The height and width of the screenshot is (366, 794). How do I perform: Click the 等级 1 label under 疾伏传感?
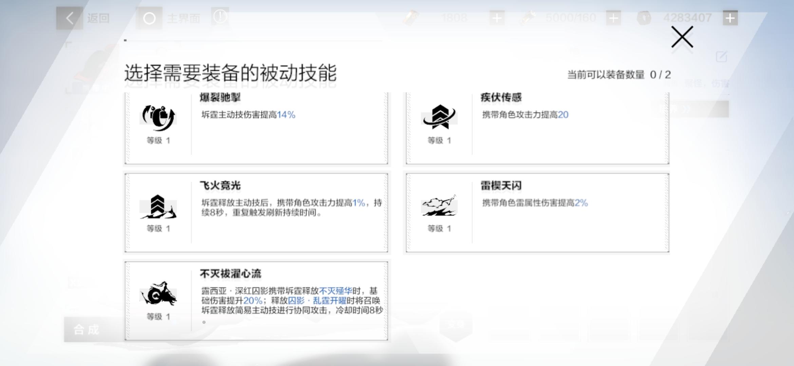[439, 141]
